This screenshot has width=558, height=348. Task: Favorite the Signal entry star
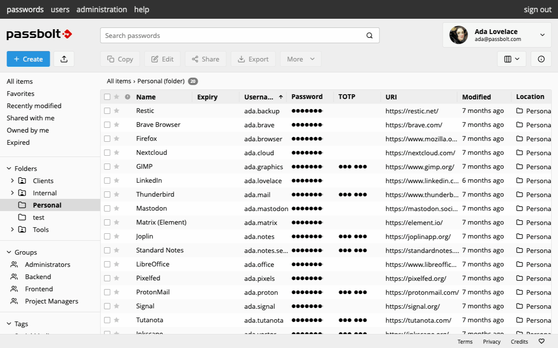point(117,306)
